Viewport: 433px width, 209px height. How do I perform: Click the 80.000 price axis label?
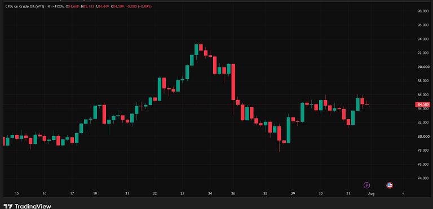[423, 137]
